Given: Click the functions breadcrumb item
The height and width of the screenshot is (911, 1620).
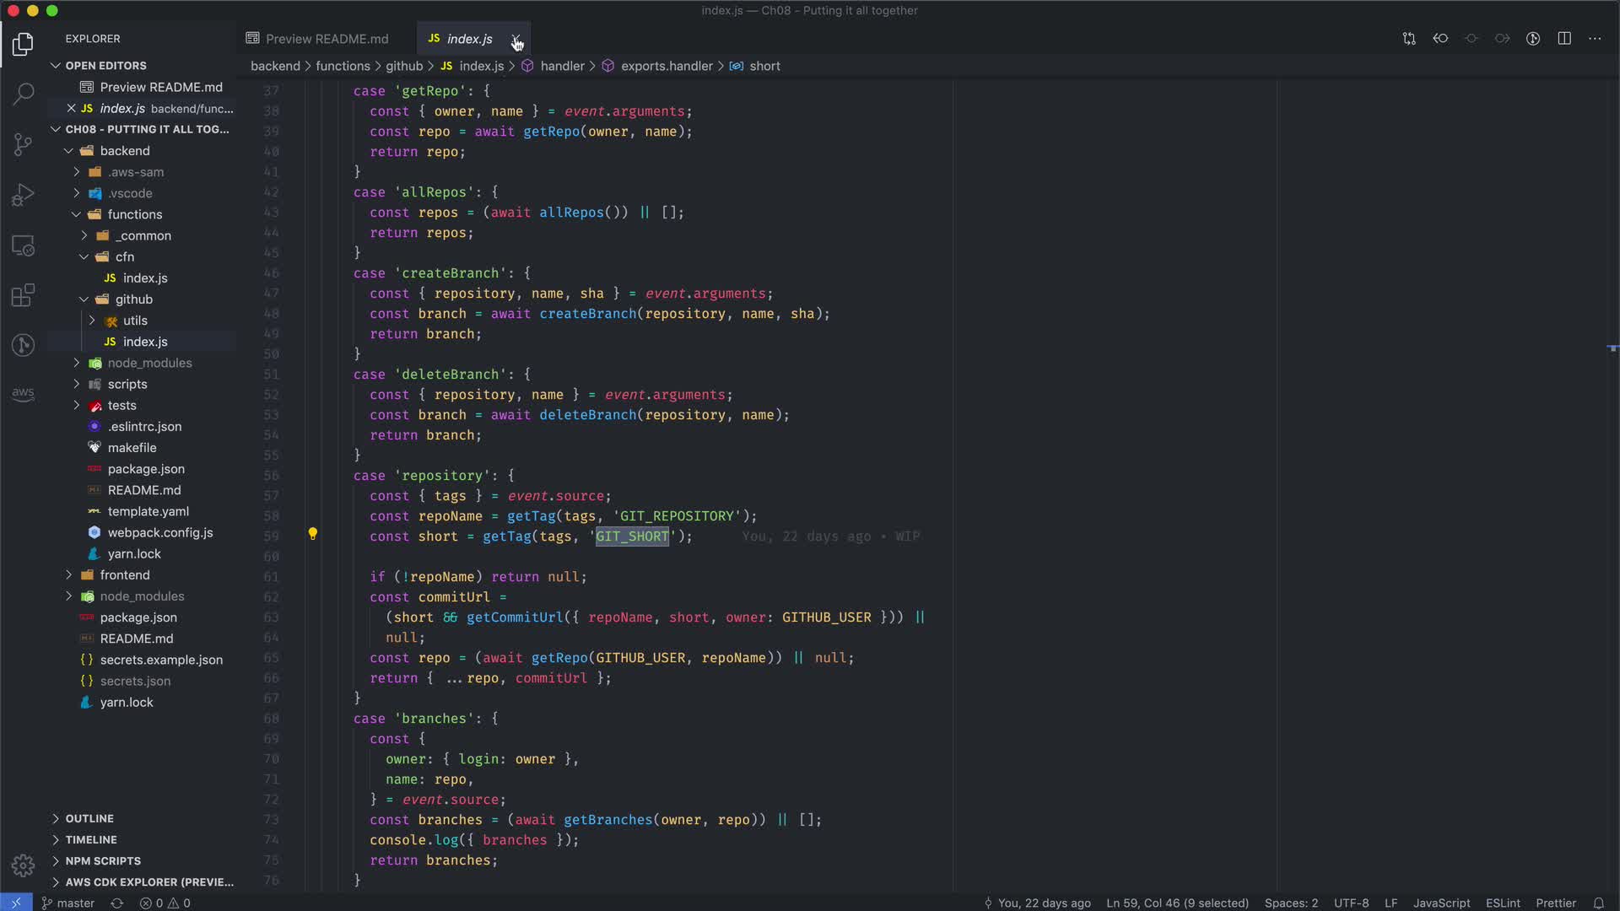Looking at the screenshot, I should [343, 66].
